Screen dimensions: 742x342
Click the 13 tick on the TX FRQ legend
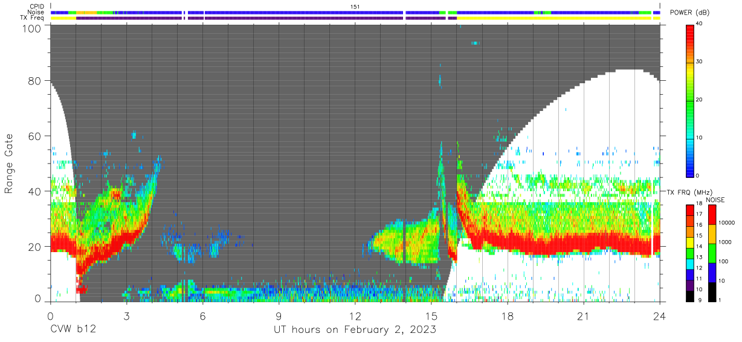(700, 256)
